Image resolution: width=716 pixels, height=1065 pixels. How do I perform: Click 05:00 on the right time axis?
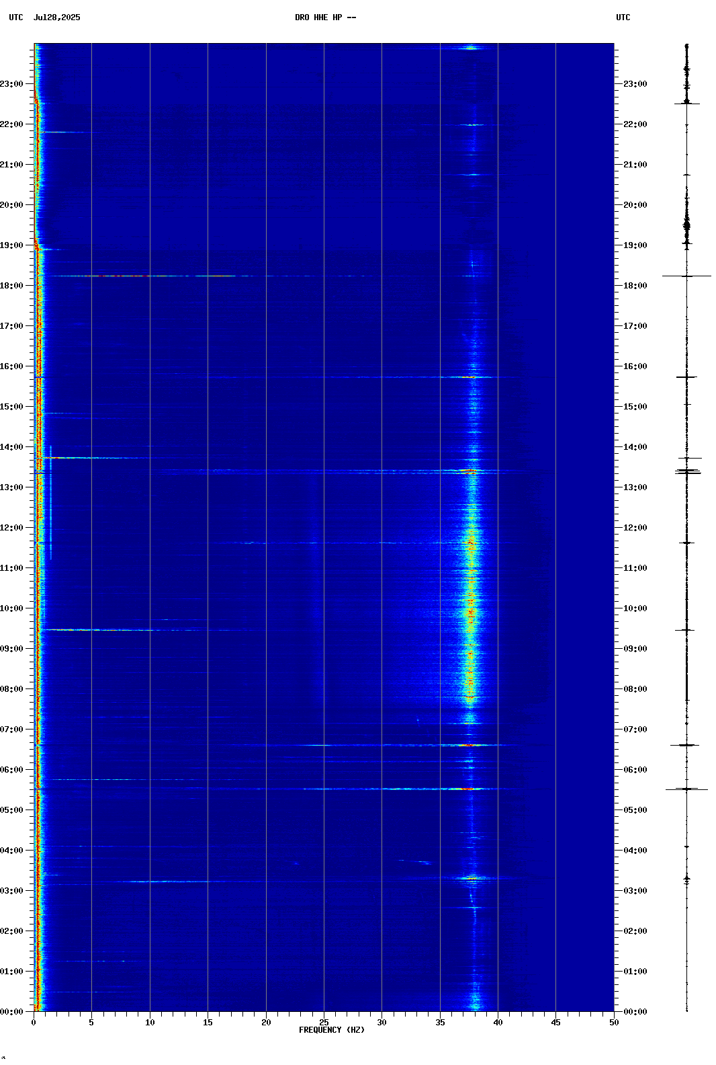635,810
